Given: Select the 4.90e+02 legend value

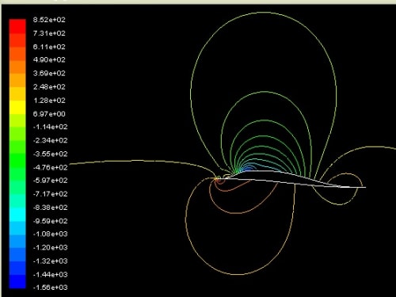Looking at the screenshot, I should pyautogui.click(x=49, y=59).
